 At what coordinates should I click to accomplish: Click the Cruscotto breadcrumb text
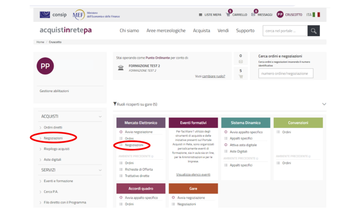pyautogui.click(x=55, y=42)
